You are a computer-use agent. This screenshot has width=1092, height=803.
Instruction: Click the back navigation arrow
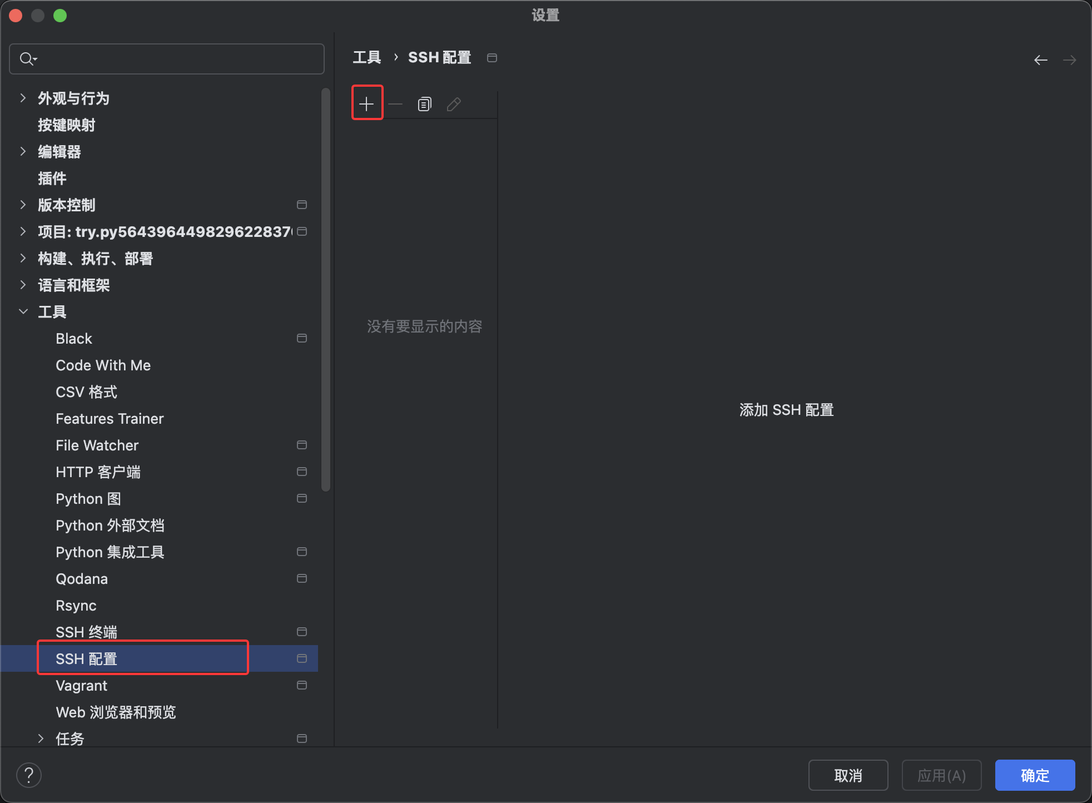pyautogui.click(x=1040, y=60)
